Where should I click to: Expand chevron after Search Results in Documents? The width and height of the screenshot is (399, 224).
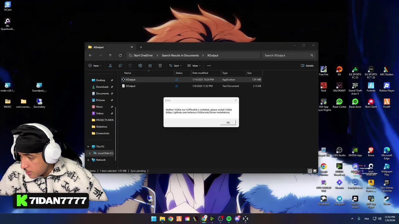(x=203, y=55)
